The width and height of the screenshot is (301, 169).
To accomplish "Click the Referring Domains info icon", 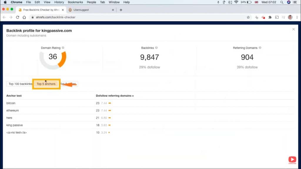I will click(260, 48).
